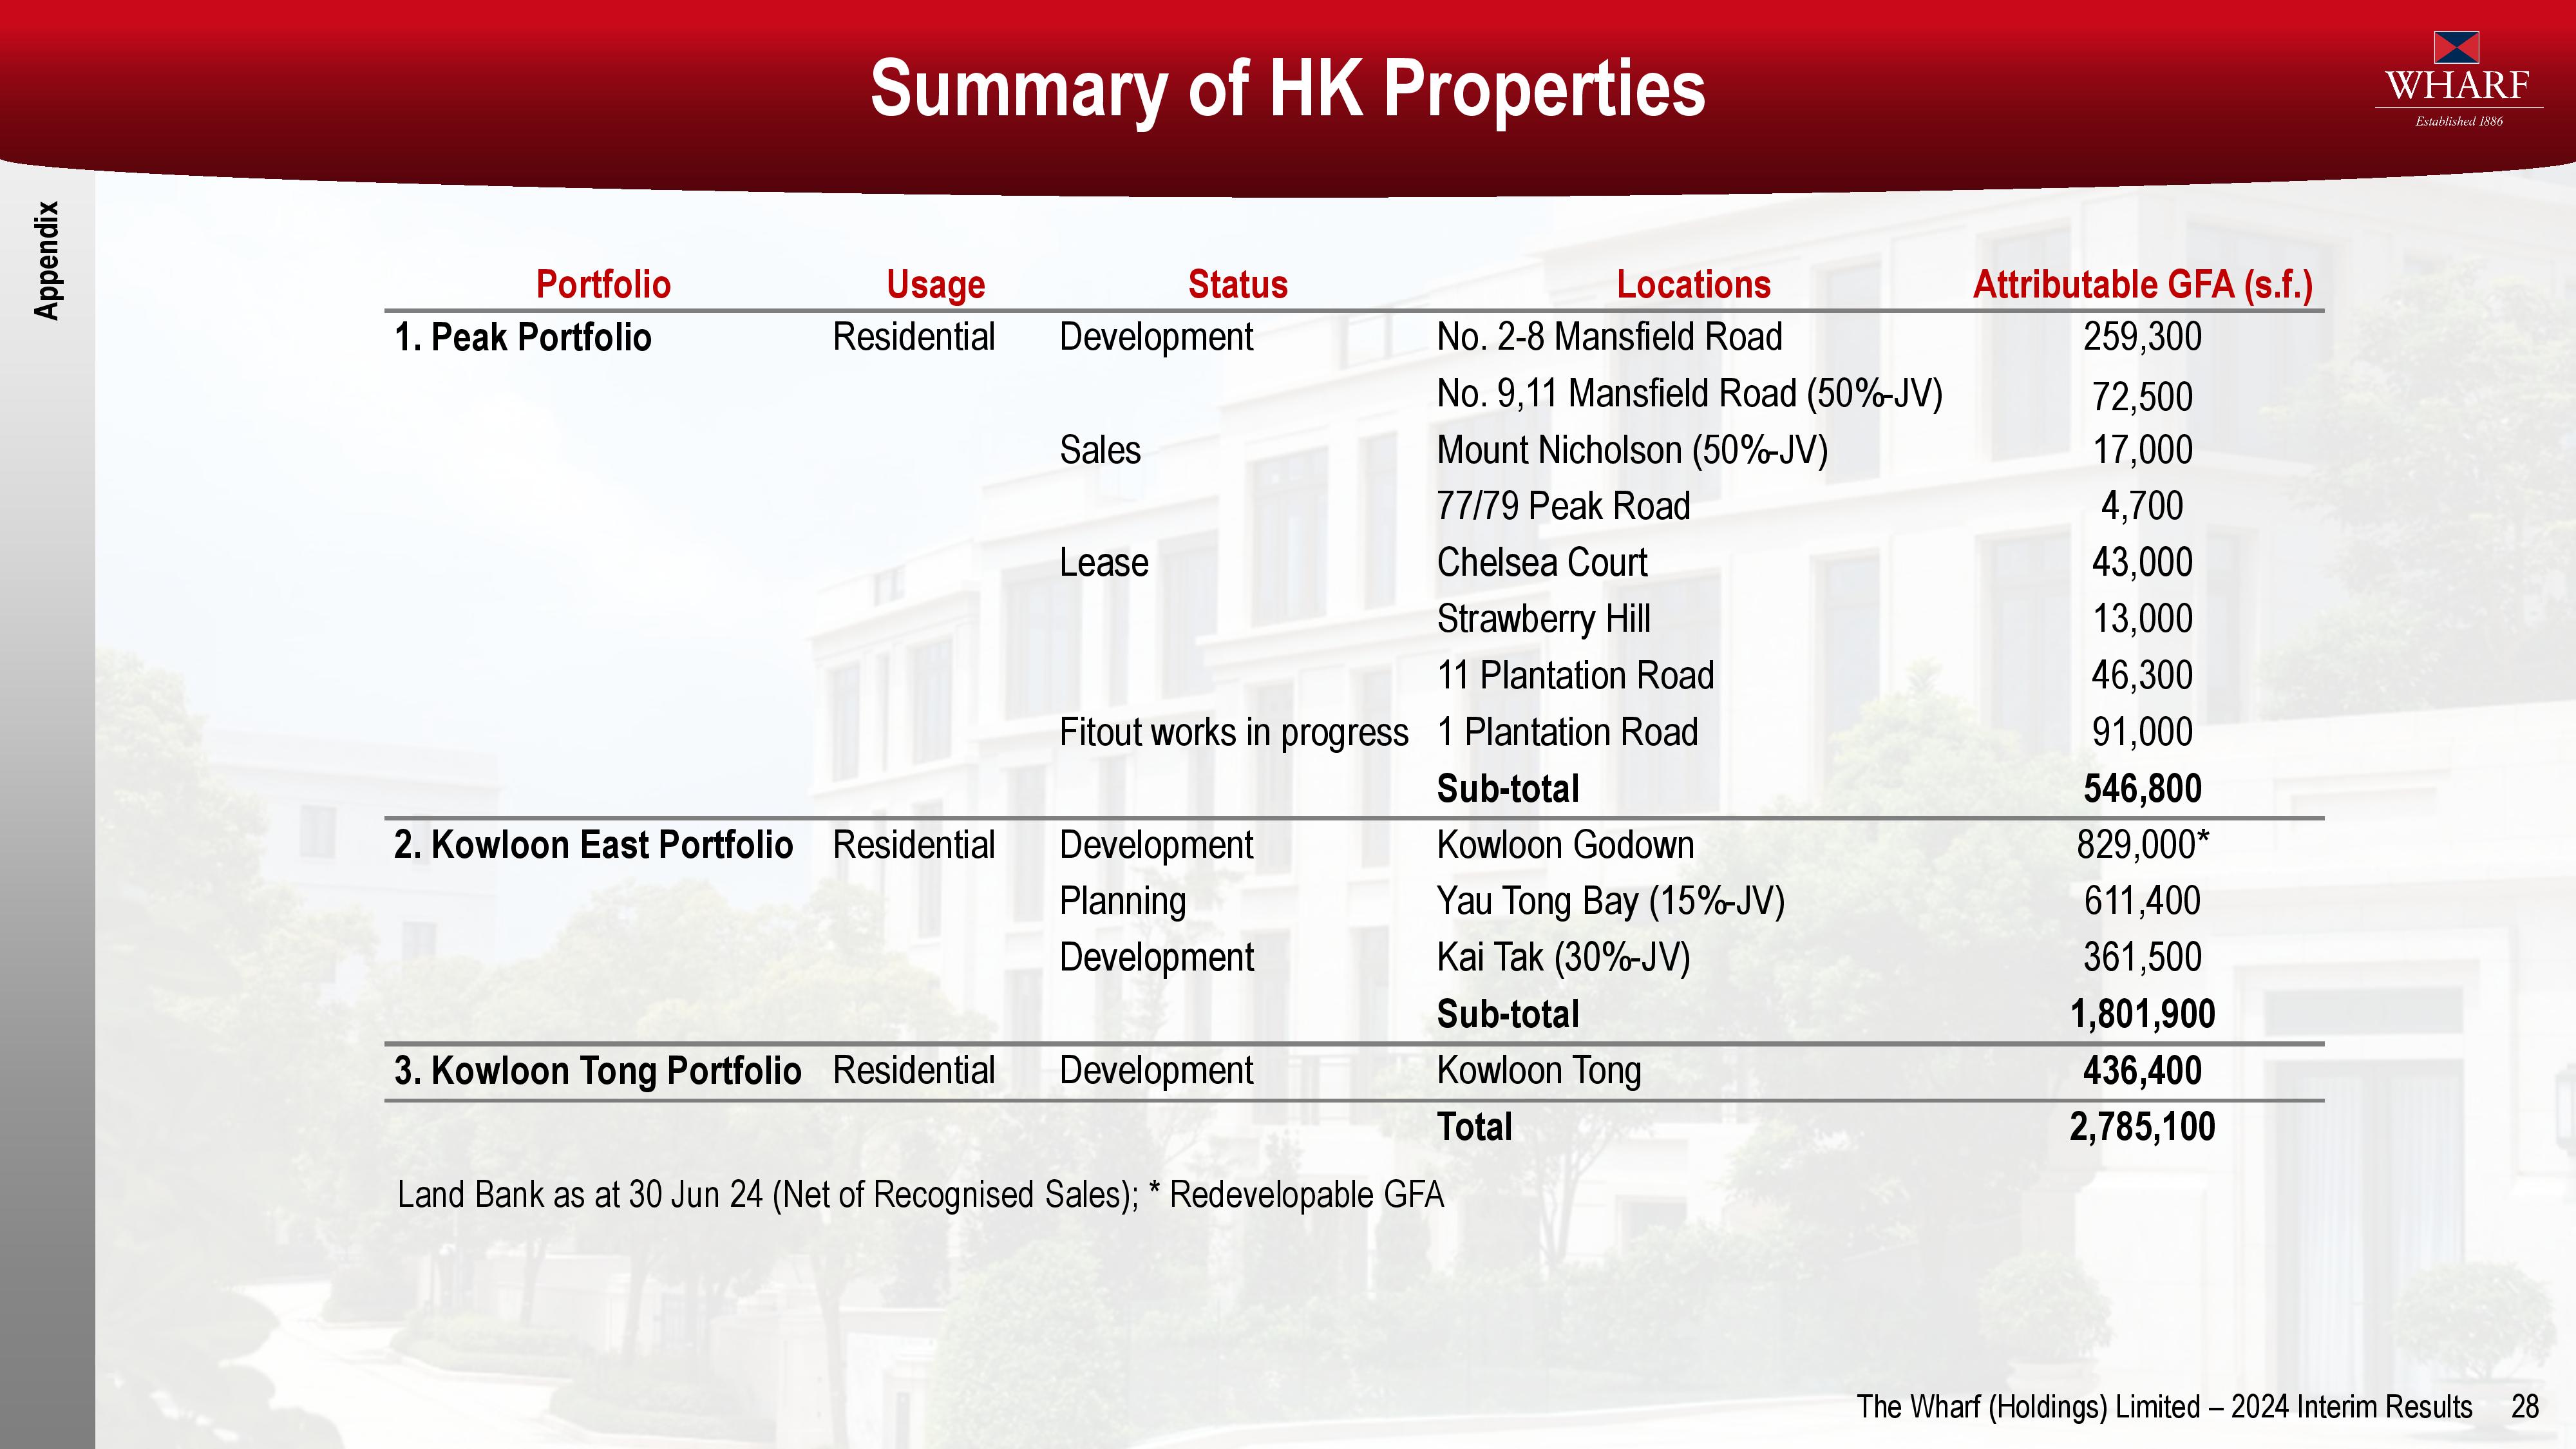Click the Peak sub-total 546,800
This screenshot has width=2576, height=1449.
pos(2143,789)
